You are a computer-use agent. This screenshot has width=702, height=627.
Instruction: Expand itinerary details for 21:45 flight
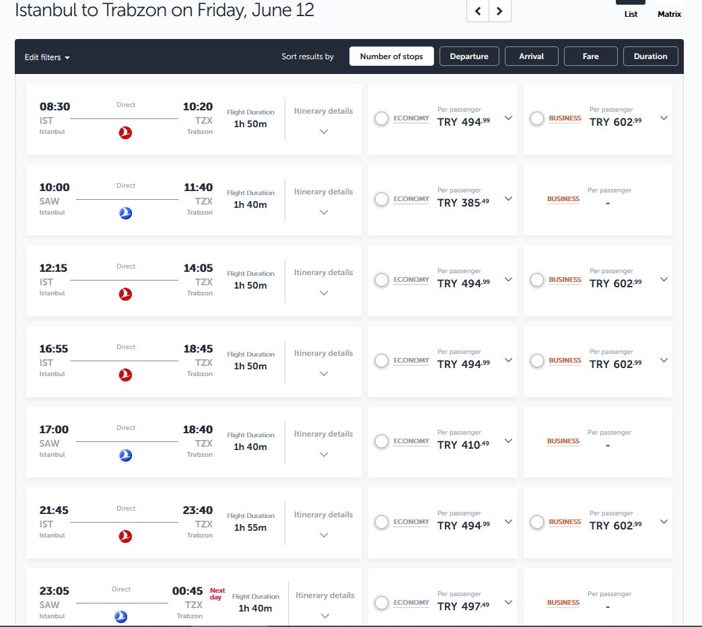click(x=324, y=536)
